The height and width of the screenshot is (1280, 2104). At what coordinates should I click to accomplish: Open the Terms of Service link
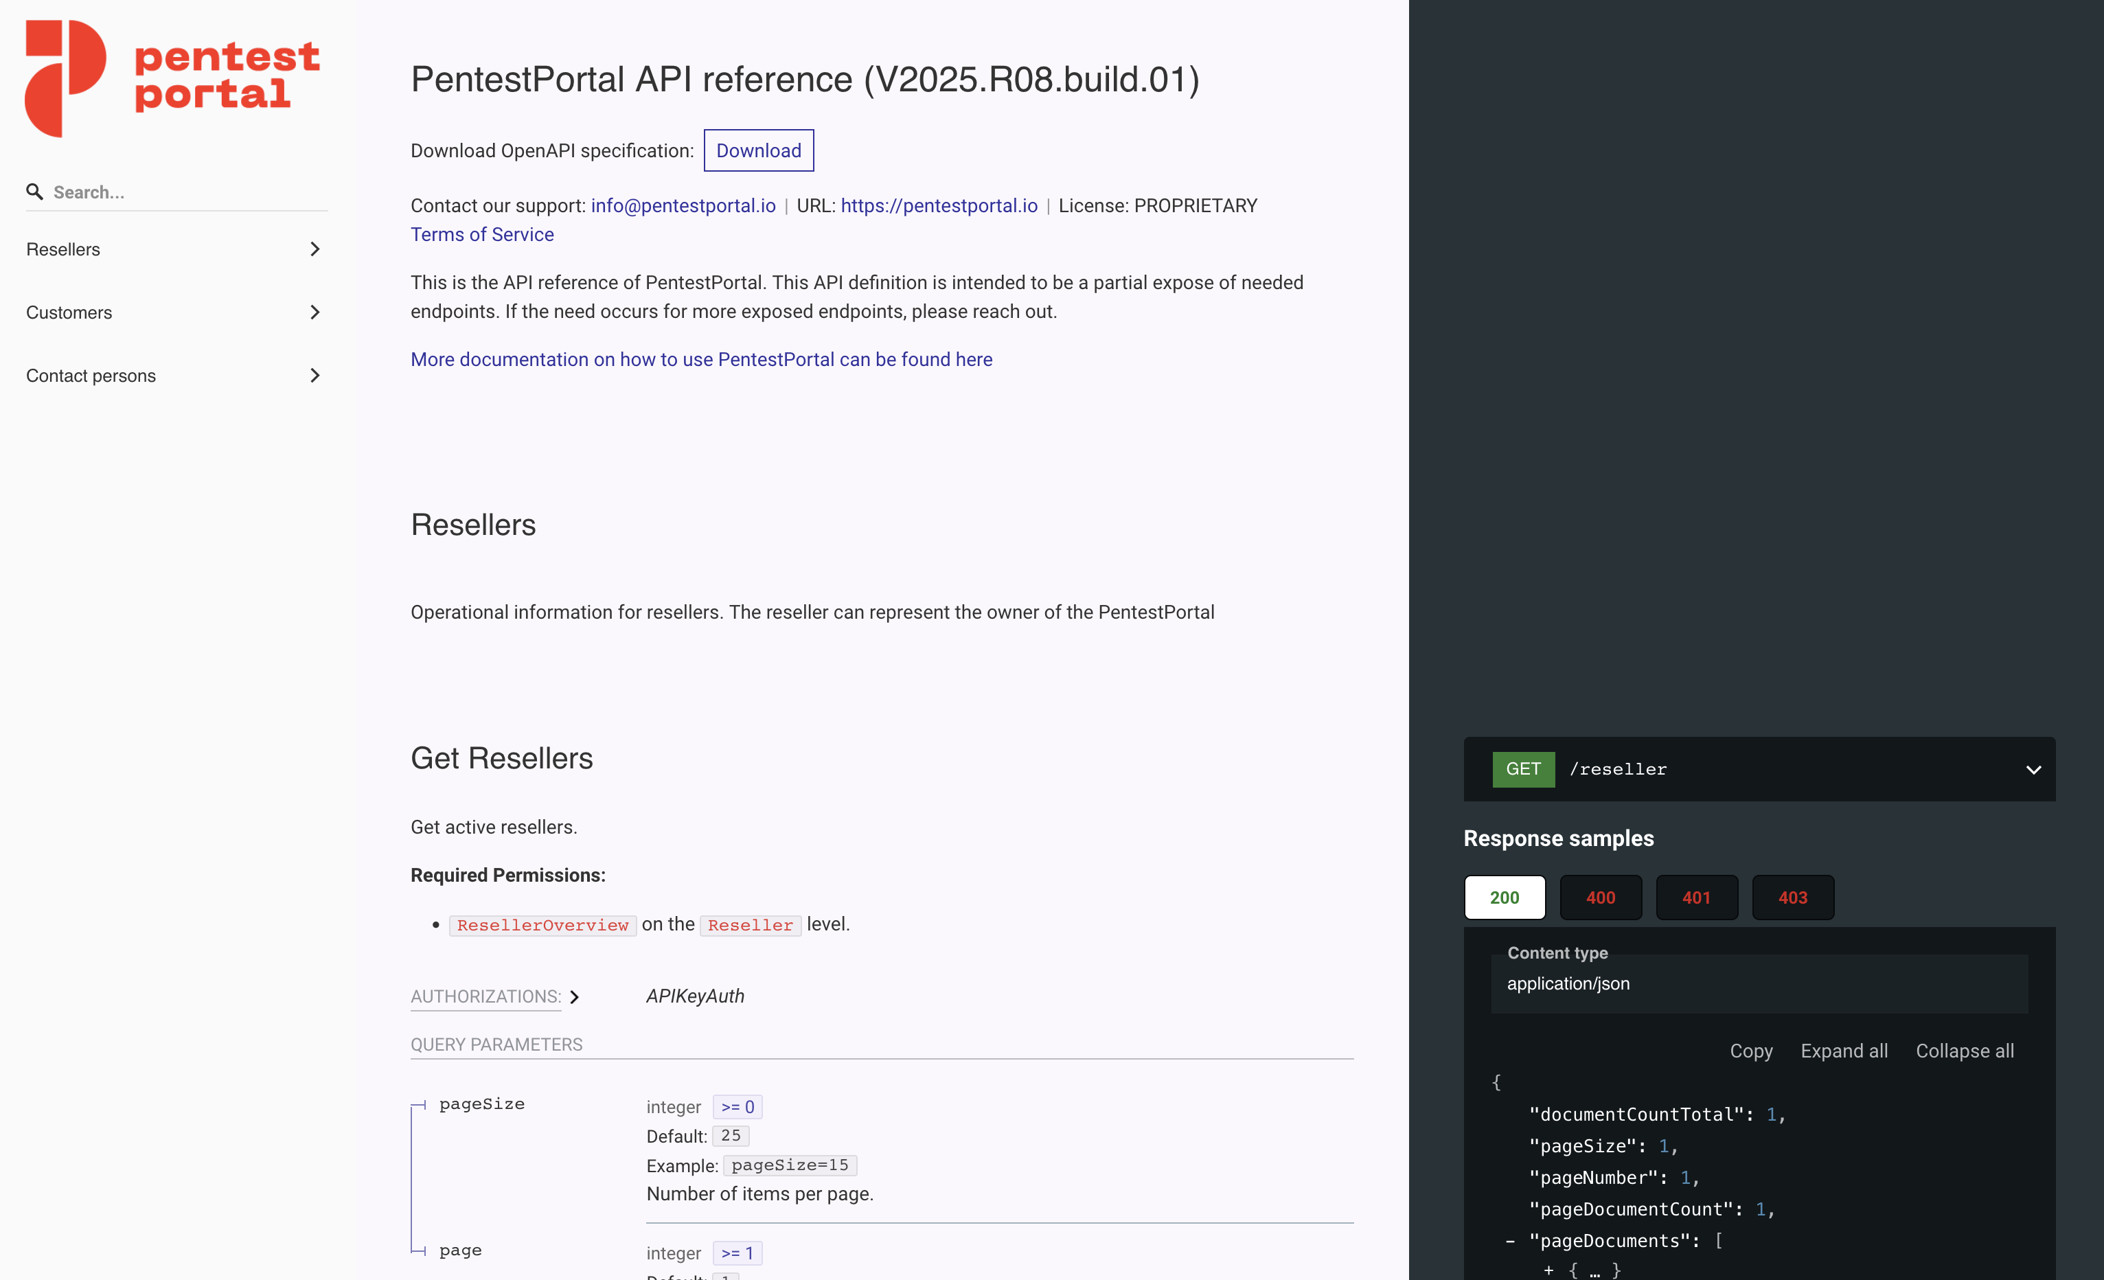coord(483,234)
